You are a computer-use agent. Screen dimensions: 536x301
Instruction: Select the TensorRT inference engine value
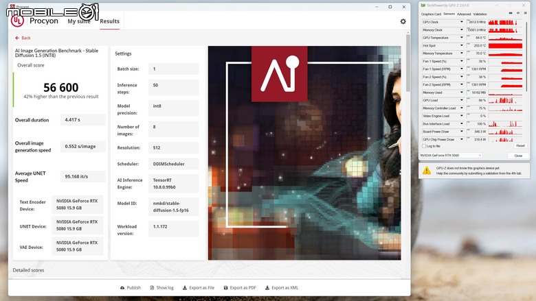click(x=173, y=183)
